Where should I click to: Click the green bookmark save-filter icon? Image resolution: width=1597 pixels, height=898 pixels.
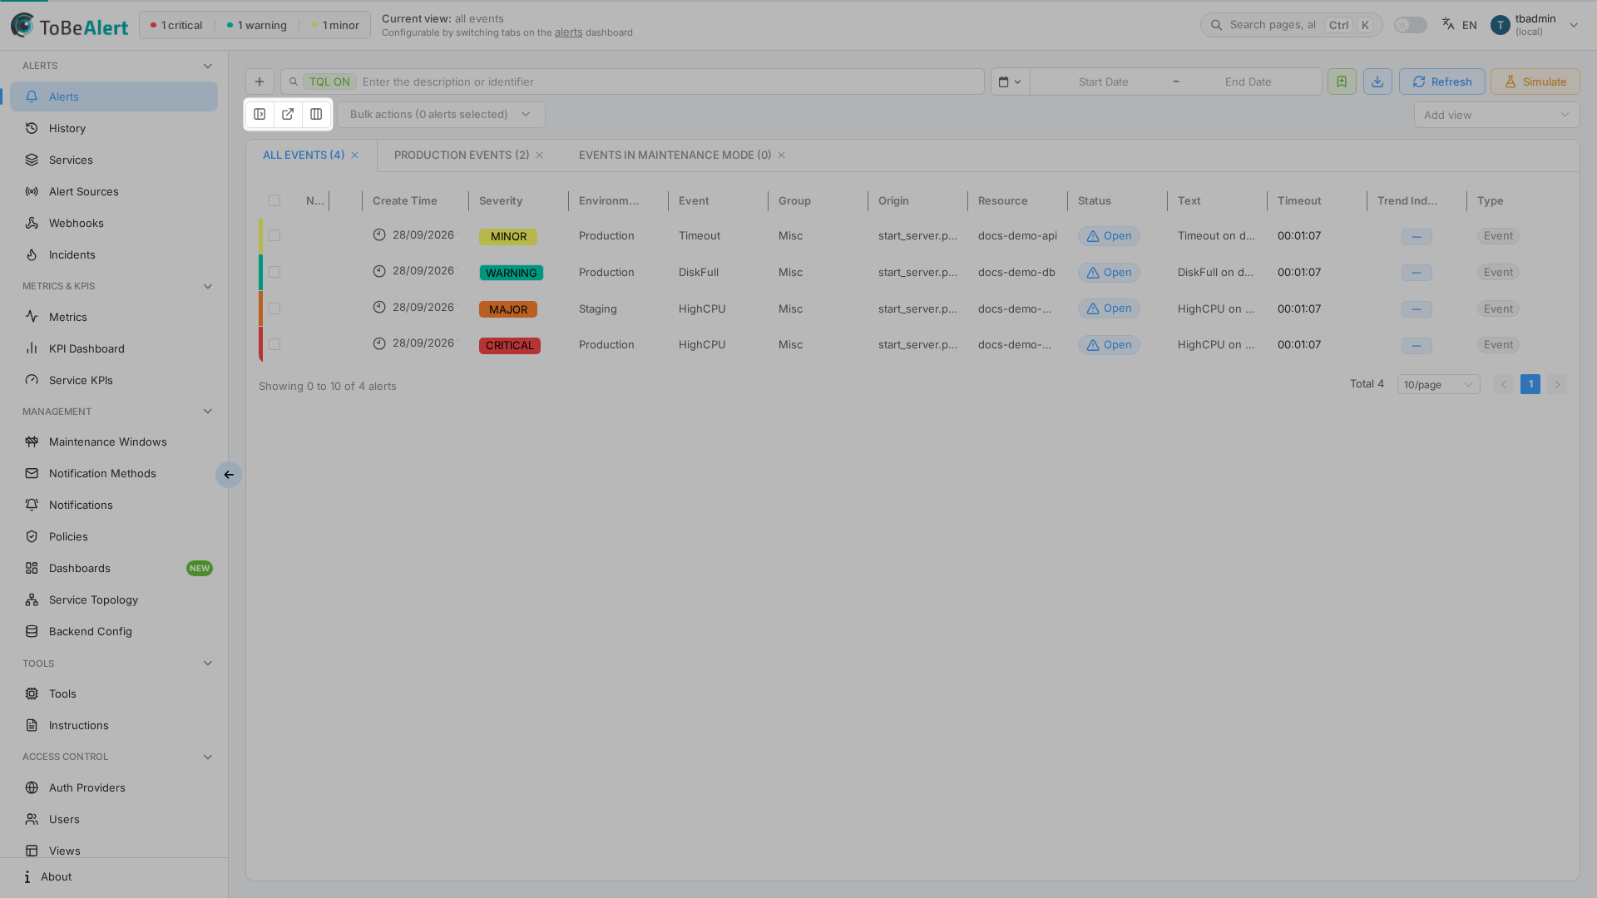(x=1342, y=81)
